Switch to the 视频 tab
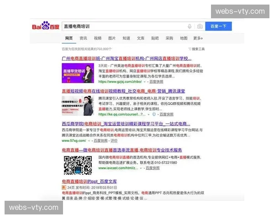This screenshot has height=219, width=274. coord(98,38)
